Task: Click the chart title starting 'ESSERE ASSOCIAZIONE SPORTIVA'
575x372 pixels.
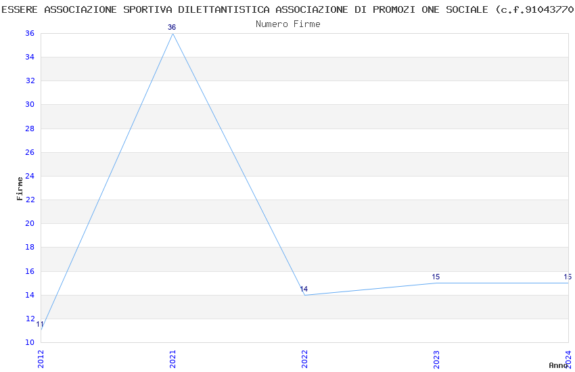Action: (x=288, y=9)
